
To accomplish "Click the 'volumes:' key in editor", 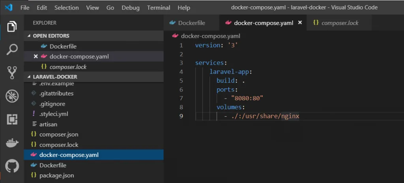I will 230,107.
